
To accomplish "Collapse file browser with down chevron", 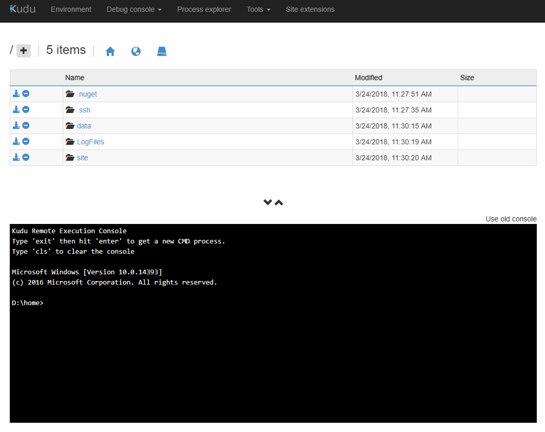I will click(x=267, y=202).
